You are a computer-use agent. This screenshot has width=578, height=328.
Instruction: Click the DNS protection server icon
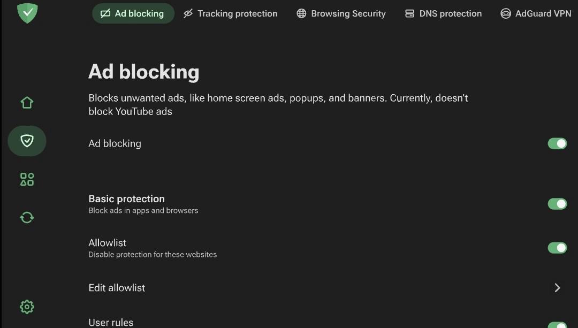(x=410, y=13)
